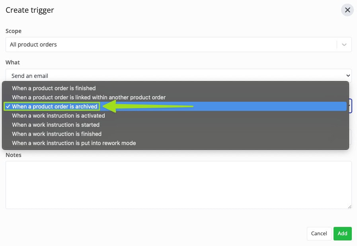Click the What field label
This screenshot has height=246, width=357.
[x=13, y=62]
